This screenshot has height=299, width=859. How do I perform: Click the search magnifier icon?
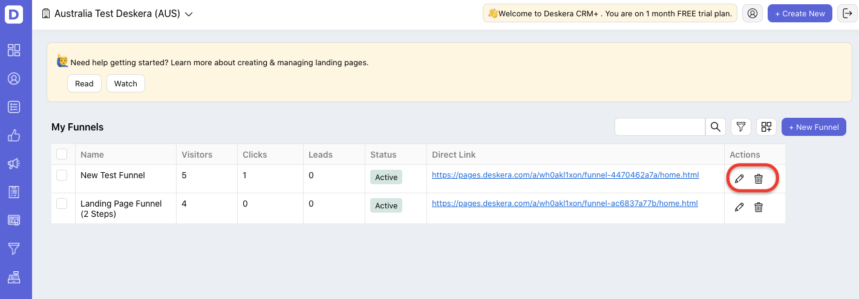click(x=716, y=127)
